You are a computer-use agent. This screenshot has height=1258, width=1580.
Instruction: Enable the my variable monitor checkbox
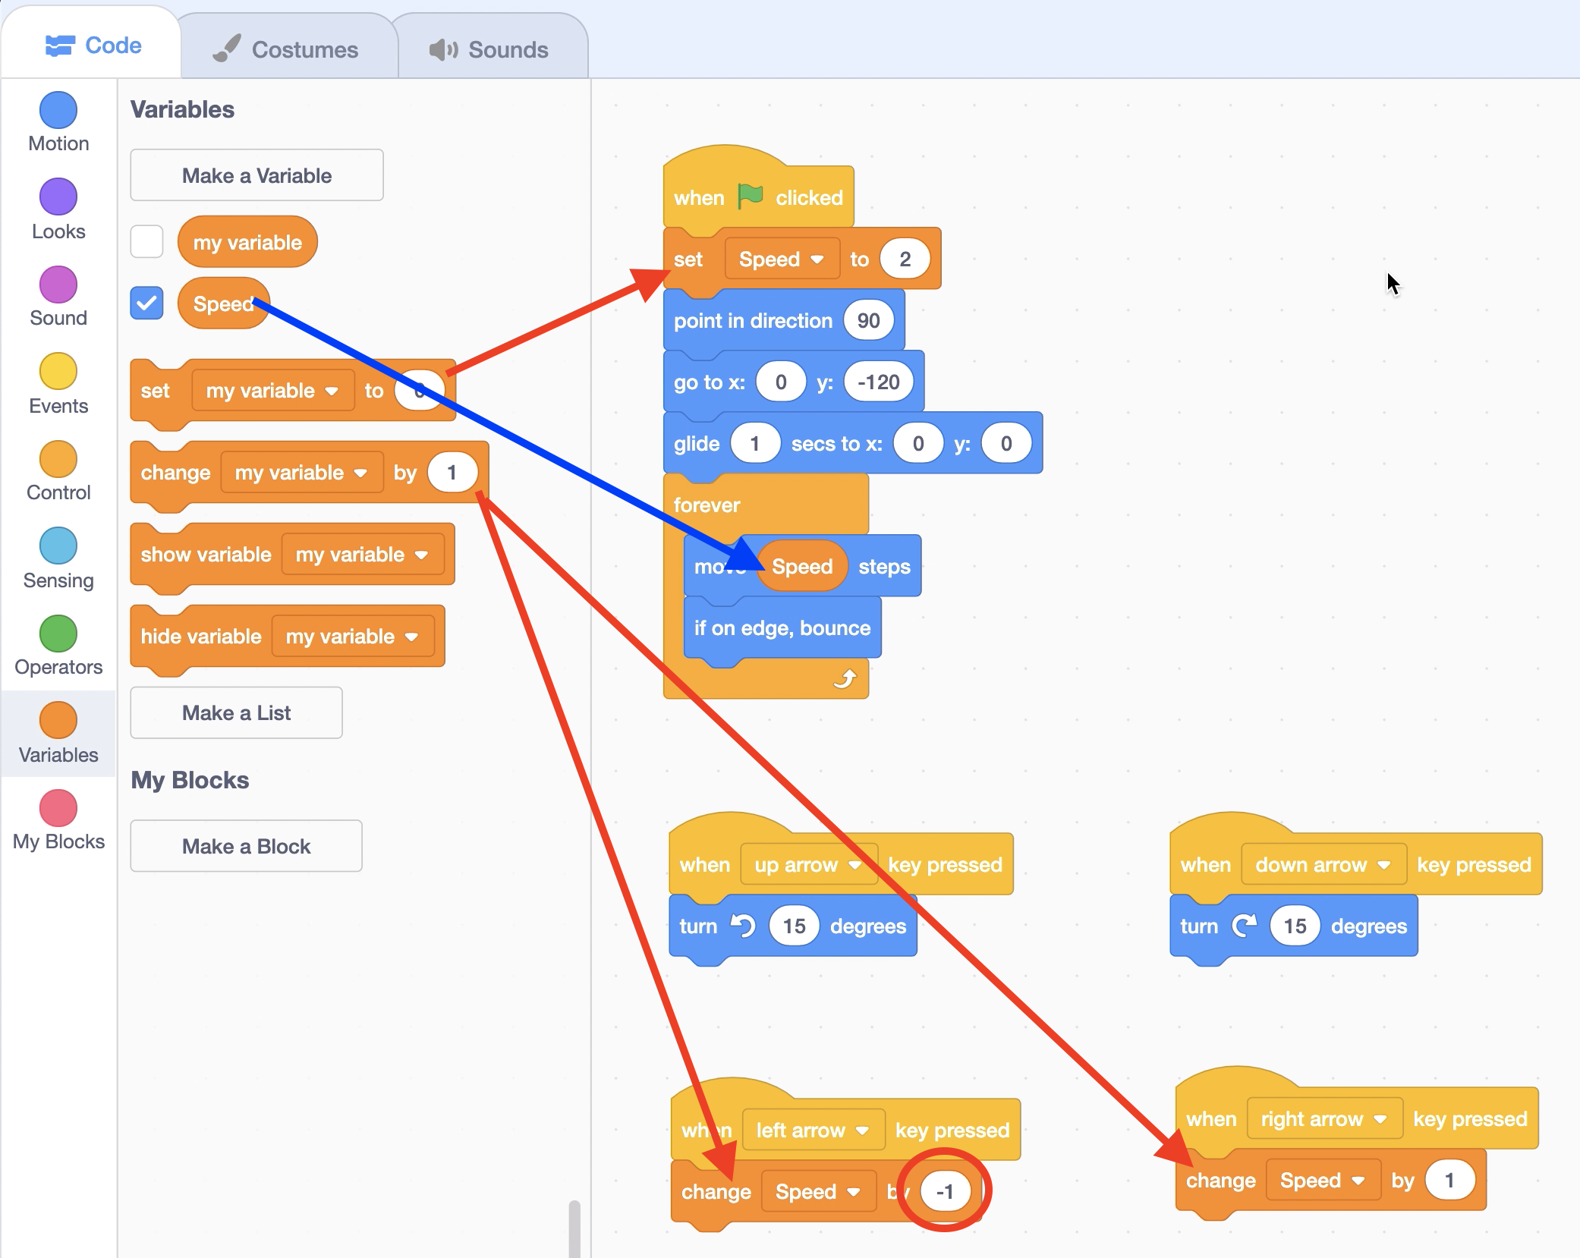(146, 242)
